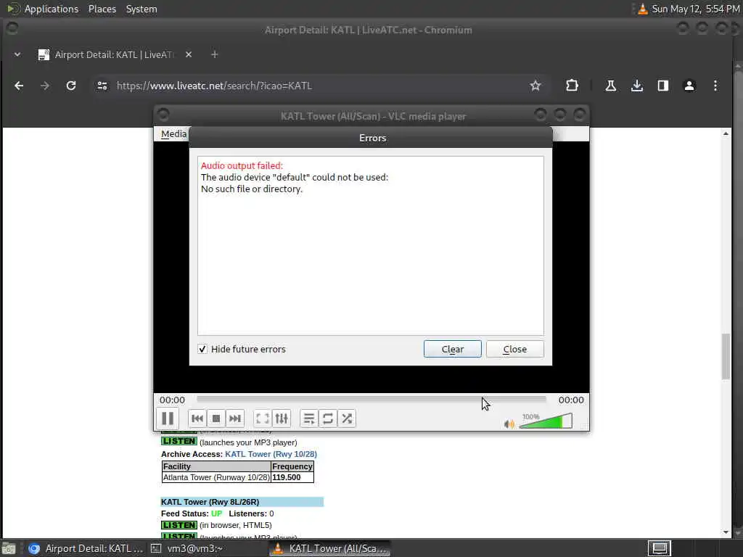Open Chromium extensions puzzle icon
The image size is (743, 557).
[572, 86]
